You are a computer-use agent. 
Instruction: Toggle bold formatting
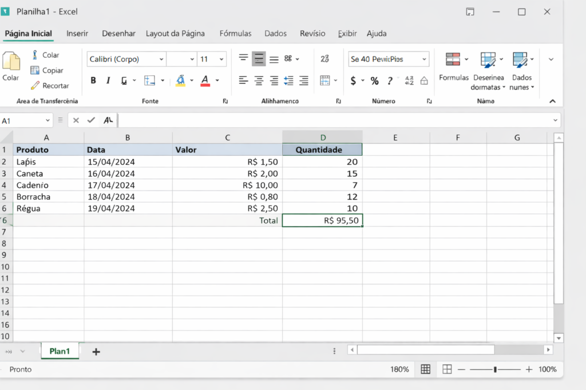[93, 81]
